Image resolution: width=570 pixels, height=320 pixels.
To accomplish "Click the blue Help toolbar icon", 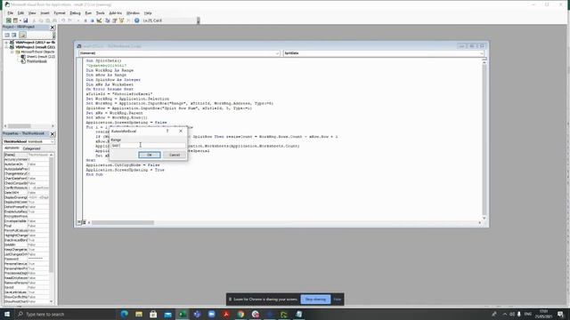I will tap(136, 20).
